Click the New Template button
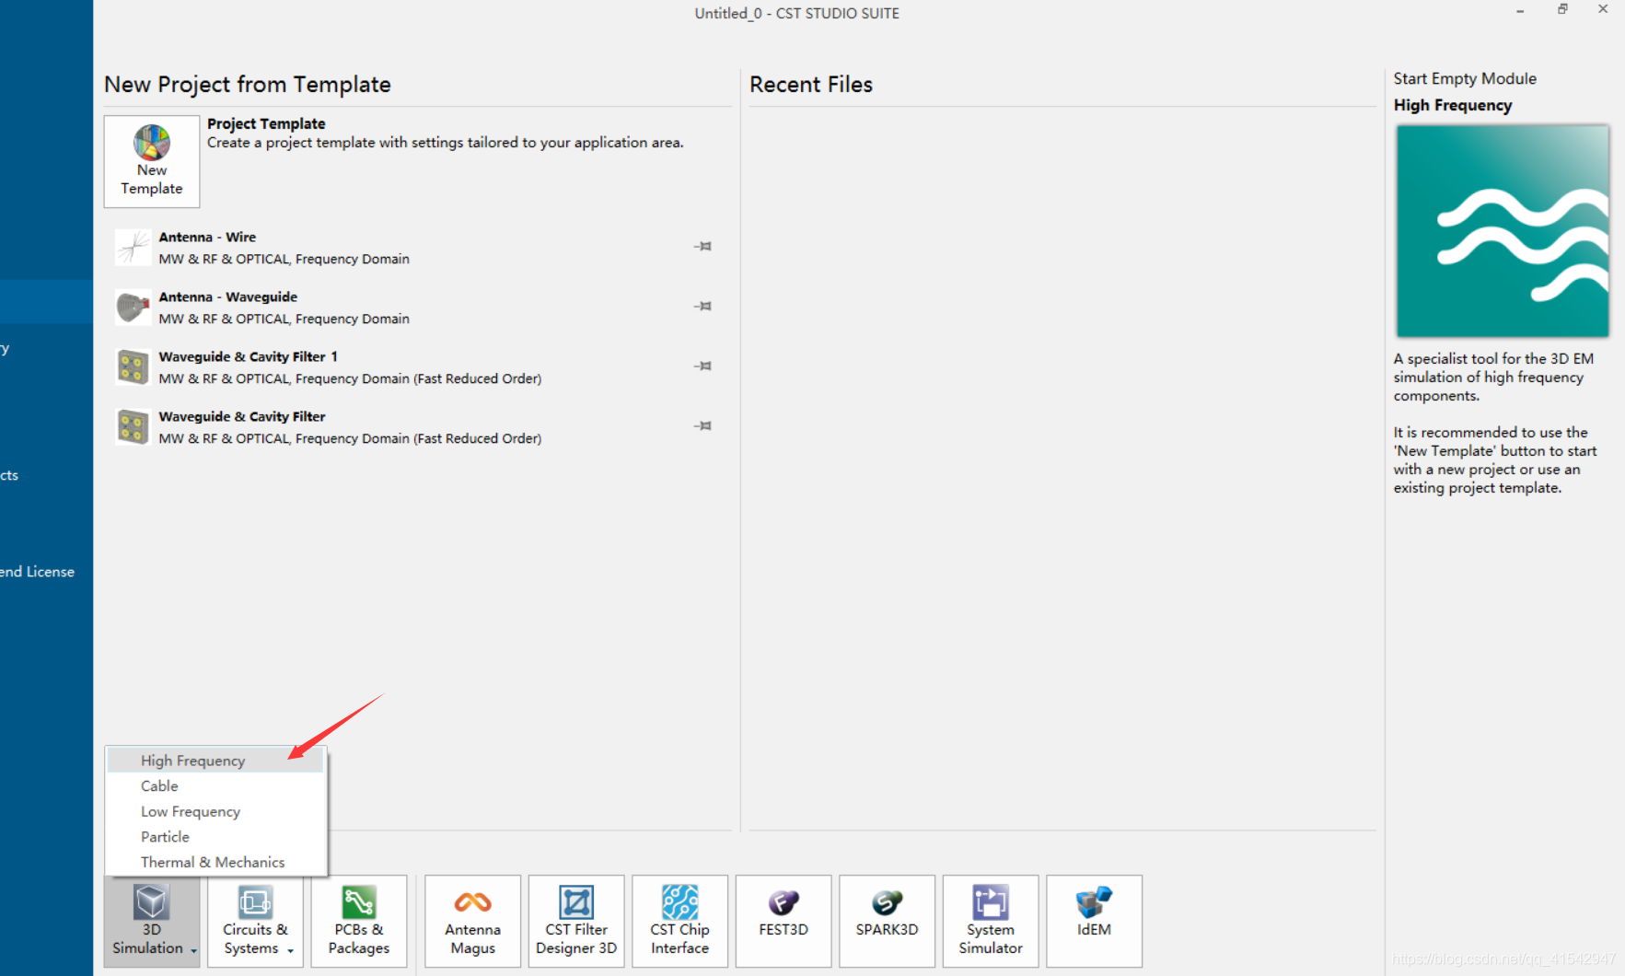Image resolution: width=1625 pixels, height=976 pixels. tap(152, 161)
